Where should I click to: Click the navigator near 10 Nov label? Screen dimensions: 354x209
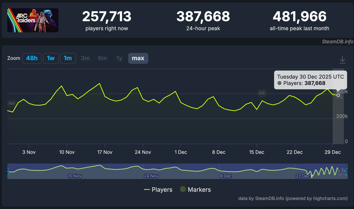coord(75,176)
